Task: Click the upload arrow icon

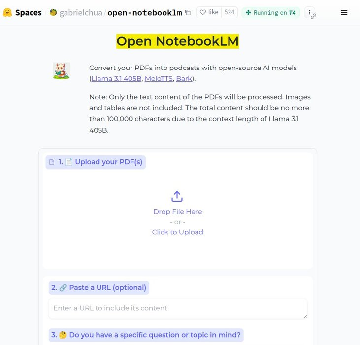Action: coord(177,196)
